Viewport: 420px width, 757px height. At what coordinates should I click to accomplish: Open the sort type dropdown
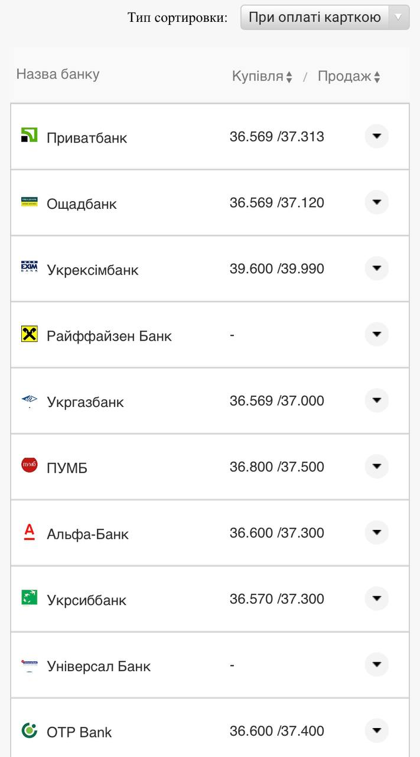(324, 18)
